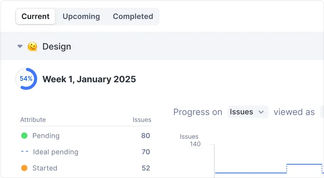Click the melting face Design emoji icon

coord(32,47)
